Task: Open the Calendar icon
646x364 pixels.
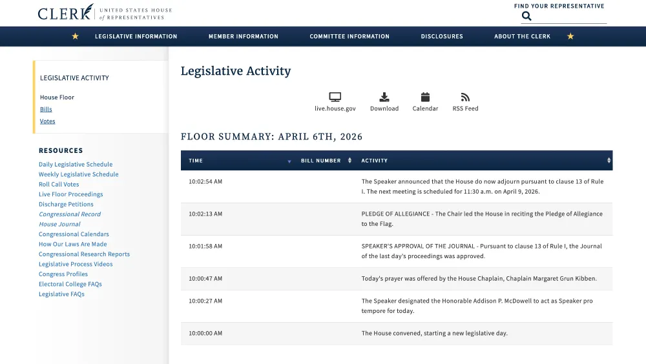Action: [425, 97]
